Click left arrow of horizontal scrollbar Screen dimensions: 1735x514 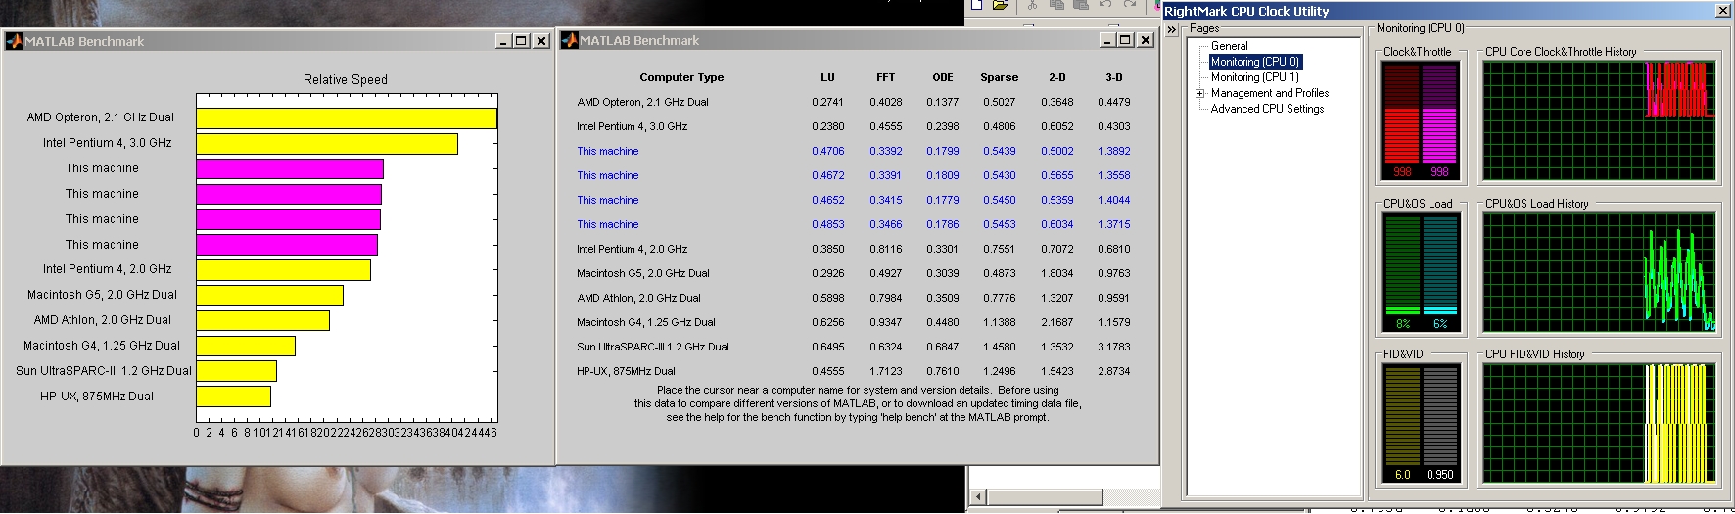pos(978,496)
